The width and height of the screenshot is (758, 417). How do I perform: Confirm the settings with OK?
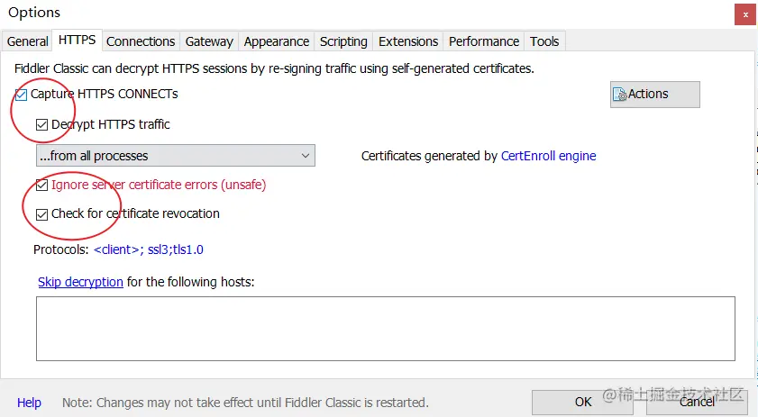pyautogui.click(x=583, y=402)
